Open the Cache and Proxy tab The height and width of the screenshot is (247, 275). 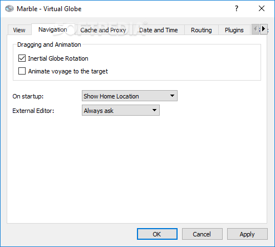point(103,30)
